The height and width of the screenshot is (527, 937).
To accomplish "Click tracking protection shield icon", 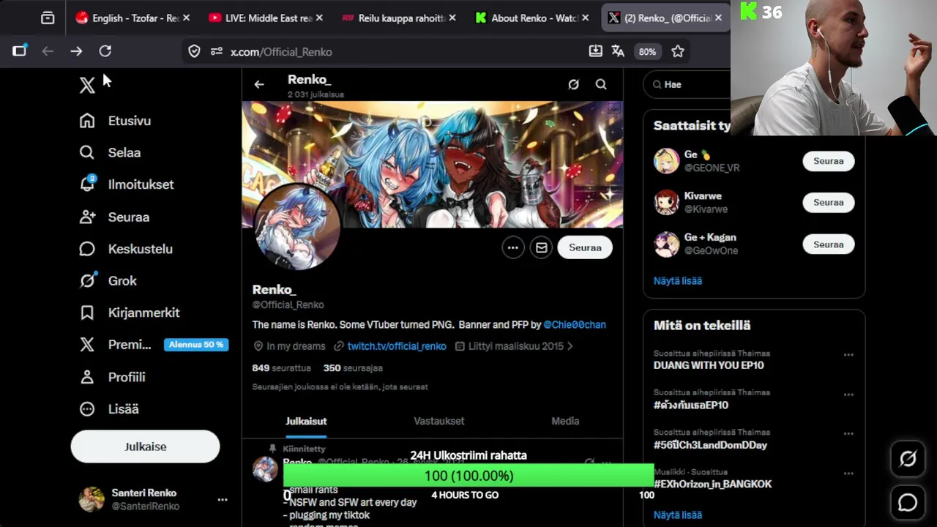I will click(194, 51).
